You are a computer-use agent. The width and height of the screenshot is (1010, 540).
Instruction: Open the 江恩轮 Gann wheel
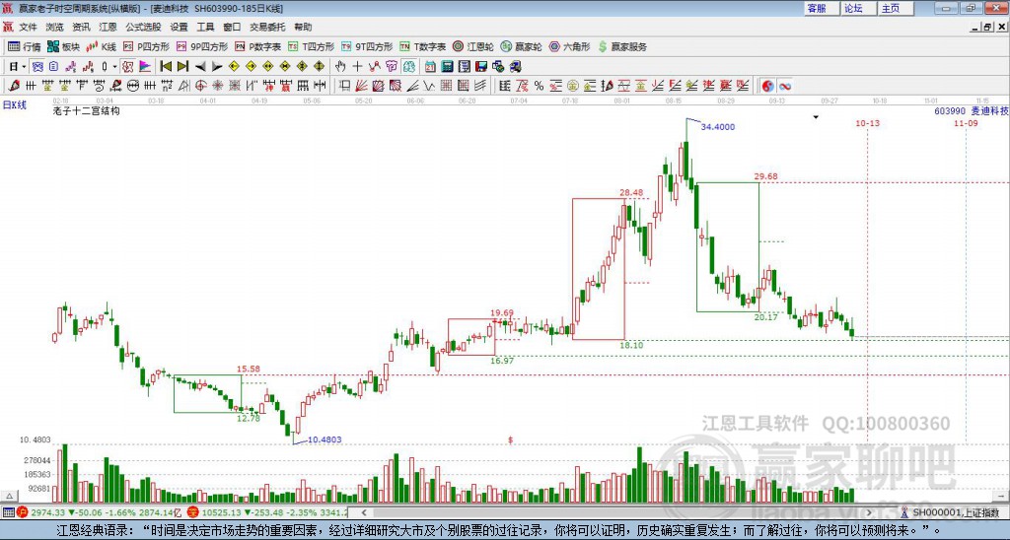click(x=472, y=47)
